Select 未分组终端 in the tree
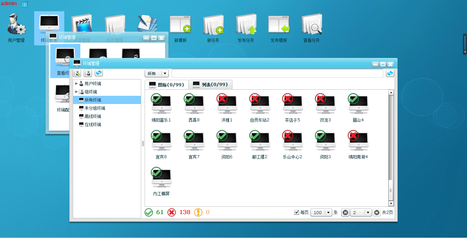Image resolution: width=467 pixels, height=238 pixels. pos(107,108)
